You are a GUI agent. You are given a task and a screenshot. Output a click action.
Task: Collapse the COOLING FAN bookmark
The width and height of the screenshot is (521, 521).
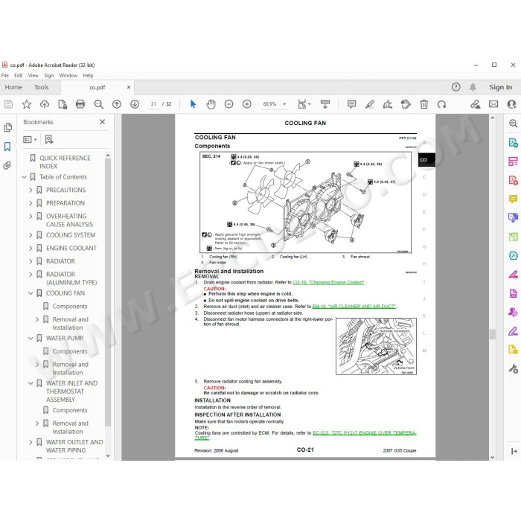(31, 293)
